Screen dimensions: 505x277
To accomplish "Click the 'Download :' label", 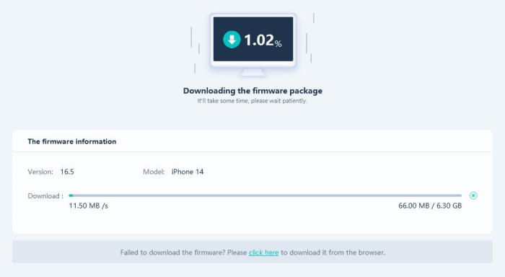I will (45, 195).
